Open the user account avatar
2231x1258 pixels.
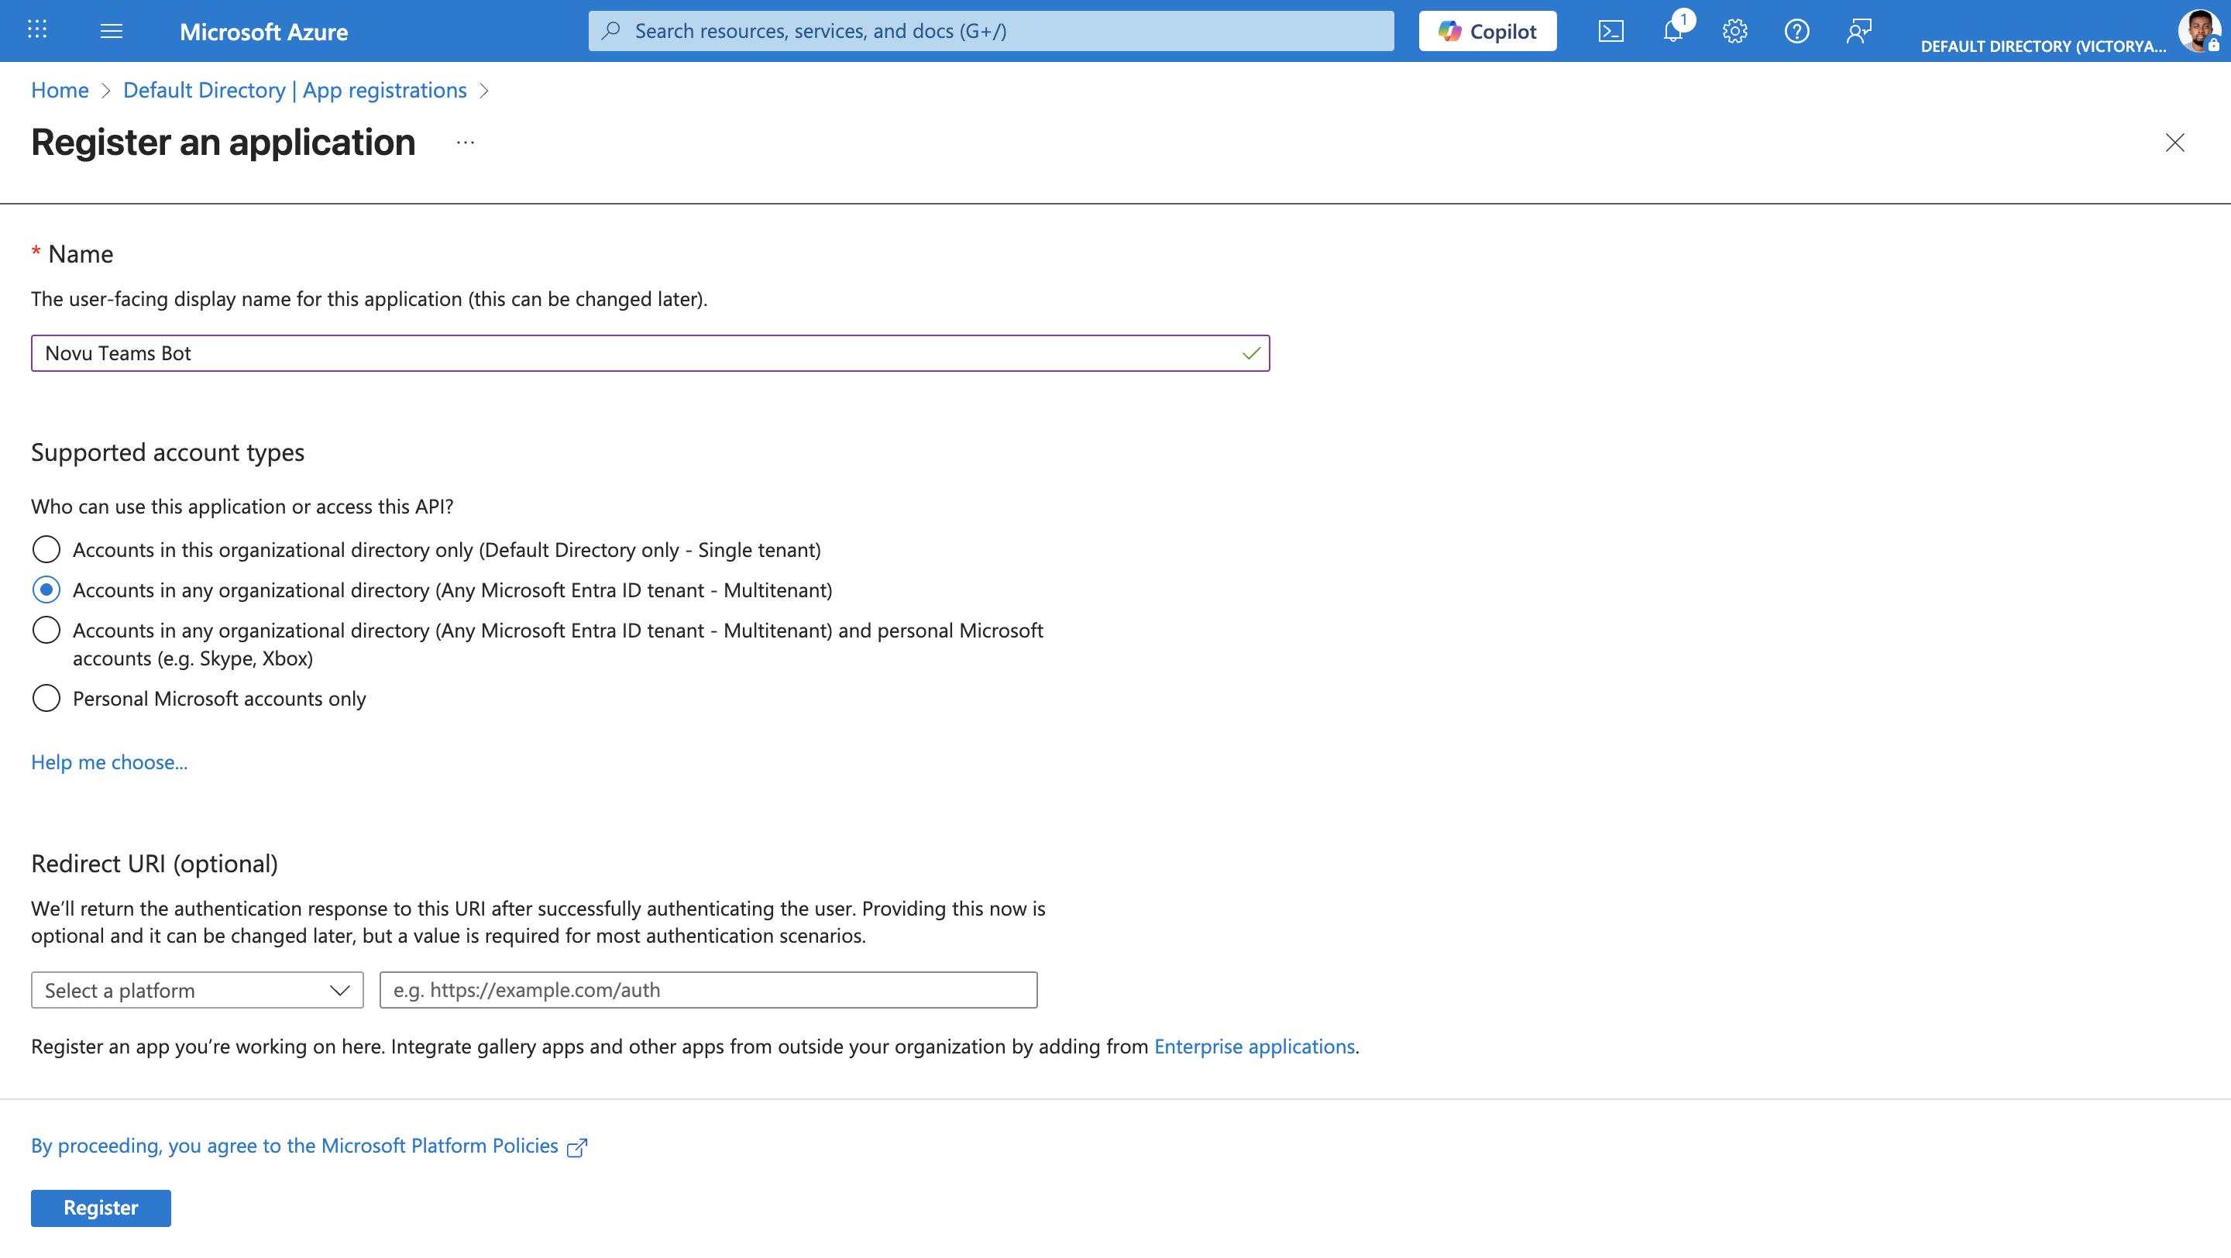pyautogui.click(x=2198, y=31)
